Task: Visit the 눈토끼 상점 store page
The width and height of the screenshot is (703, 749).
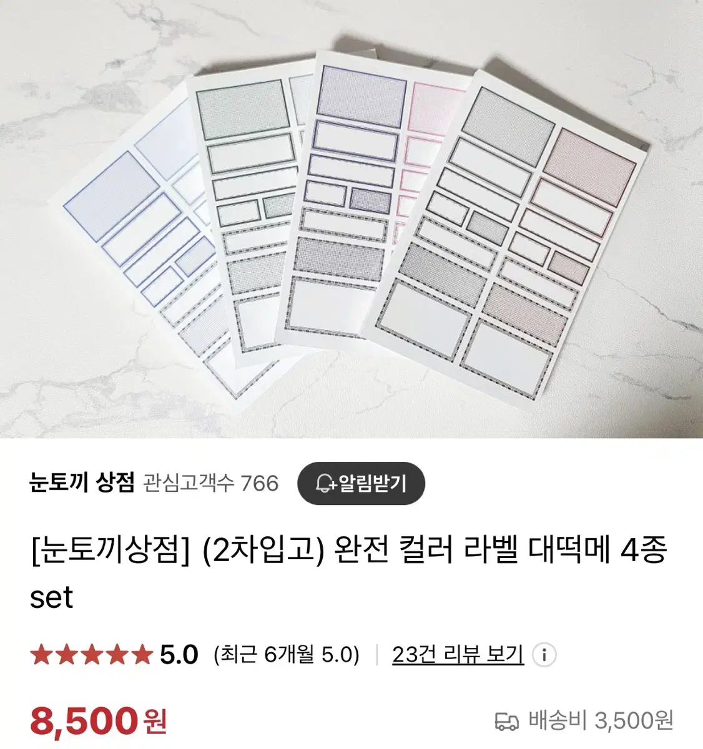Action: click(82, 482)
